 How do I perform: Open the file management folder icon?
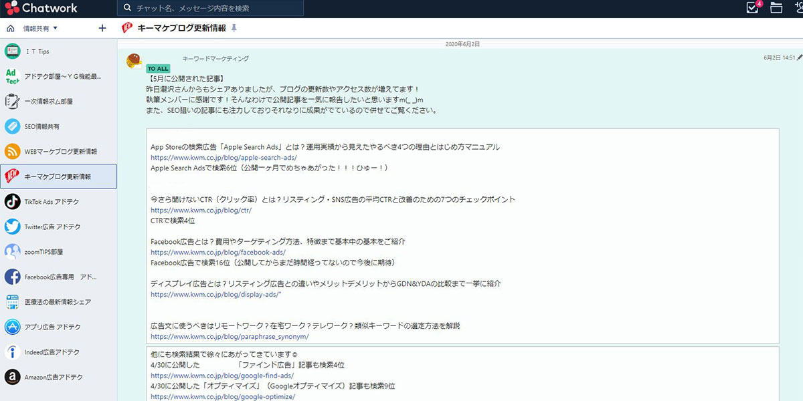[776, 8]
